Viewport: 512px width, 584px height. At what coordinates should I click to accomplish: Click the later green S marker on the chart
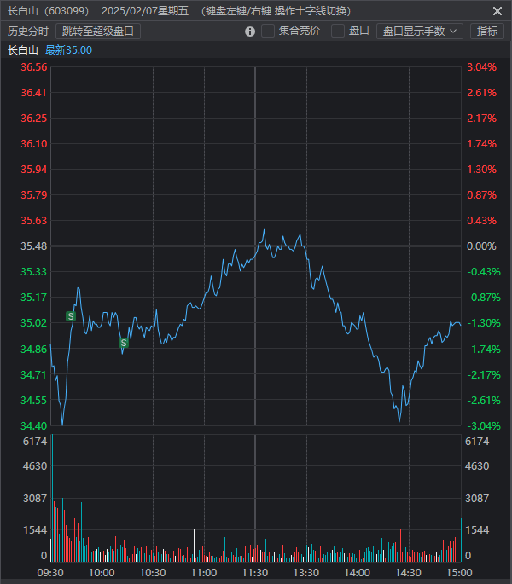124,343
